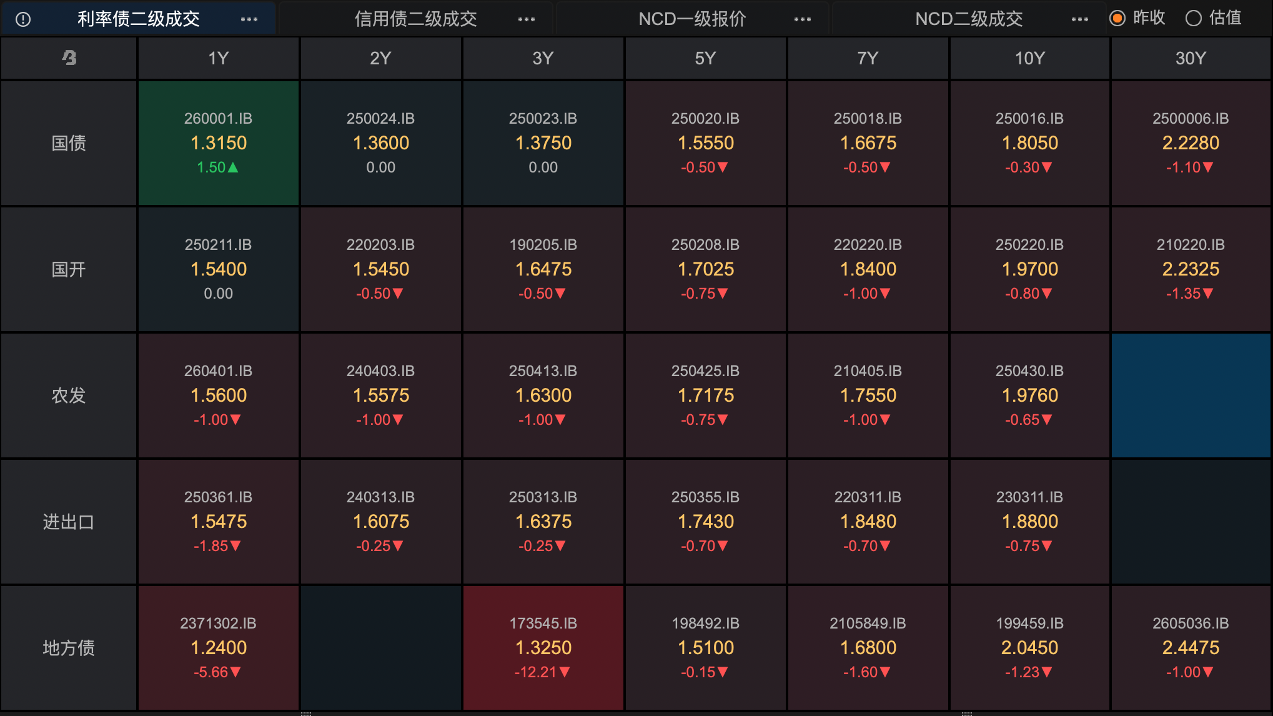This screenshot has height=716, width=1273.
Task: Expand the ellipsis menu on the NCD一级报价 tab
Action: tap(803, 19)
